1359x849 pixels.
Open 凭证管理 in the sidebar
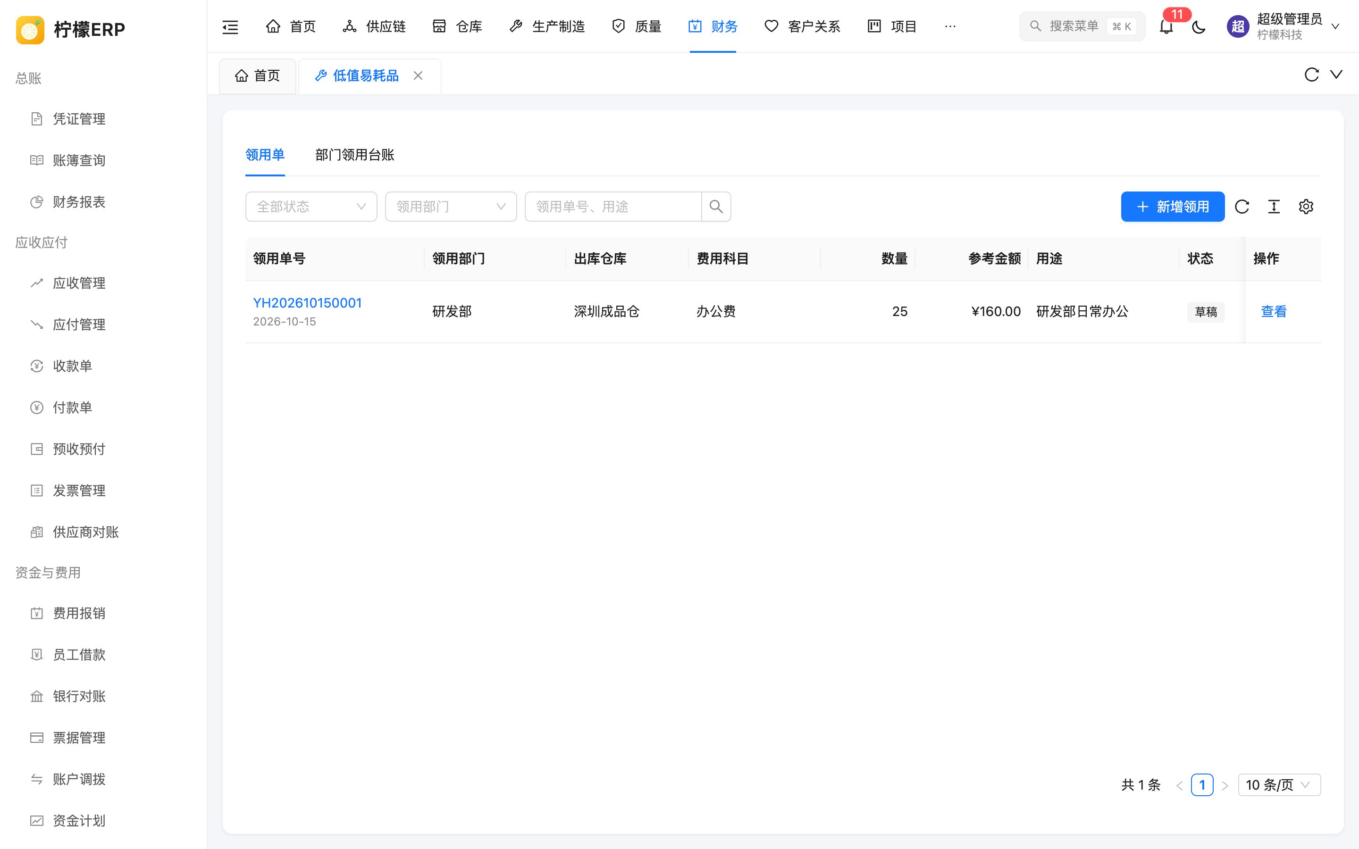103,119
